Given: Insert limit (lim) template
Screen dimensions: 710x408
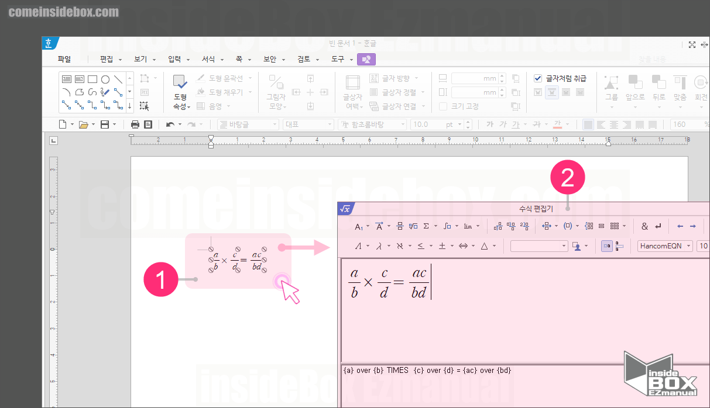Looking at the screenshot, I should point(468,226).
